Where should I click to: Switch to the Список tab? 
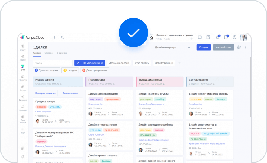click(x=49, y=53)
